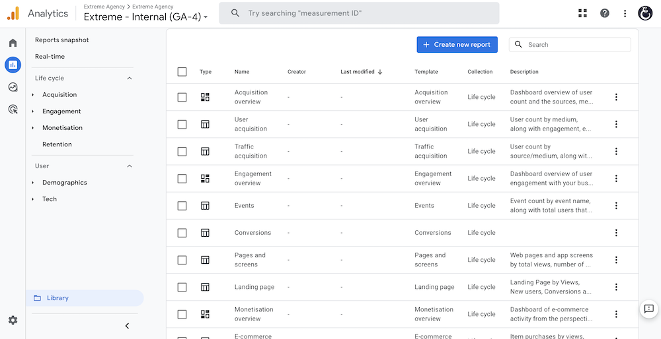Open the top bar more options menu
Screen dimensions: 661x339
point(625,13)
